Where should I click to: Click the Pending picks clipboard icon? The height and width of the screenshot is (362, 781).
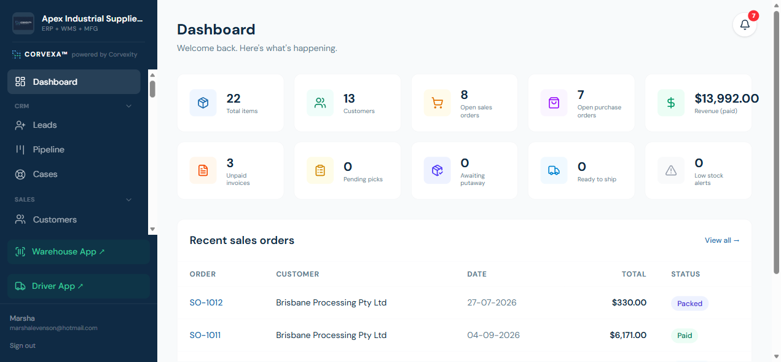(x=320, y=171)
